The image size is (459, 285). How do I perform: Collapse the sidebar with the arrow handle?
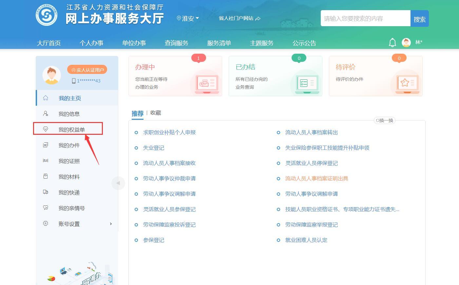pos(118,183)
